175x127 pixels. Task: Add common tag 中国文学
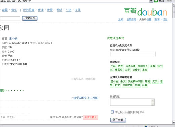point(128,85)
